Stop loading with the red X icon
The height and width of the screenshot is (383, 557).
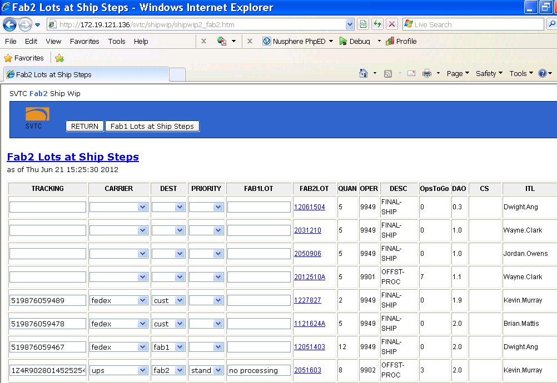[392, 24]
